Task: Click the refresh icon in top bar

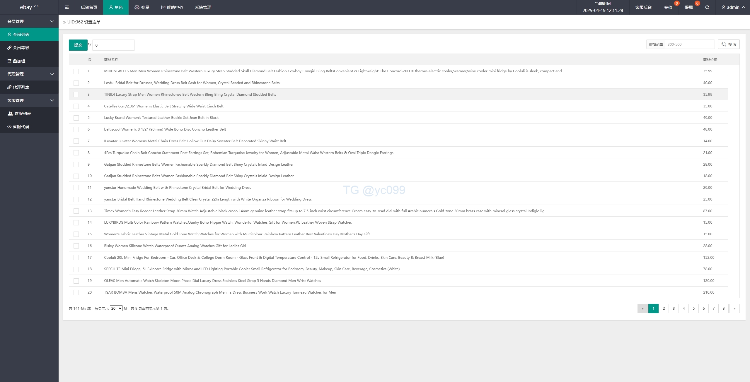Action: (707, 7)
